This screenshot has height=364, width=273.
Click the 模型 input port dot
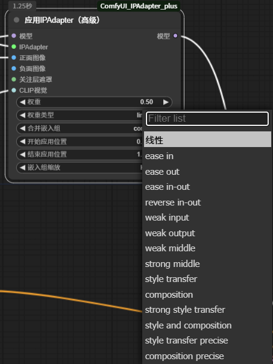(x=14, y=36)
